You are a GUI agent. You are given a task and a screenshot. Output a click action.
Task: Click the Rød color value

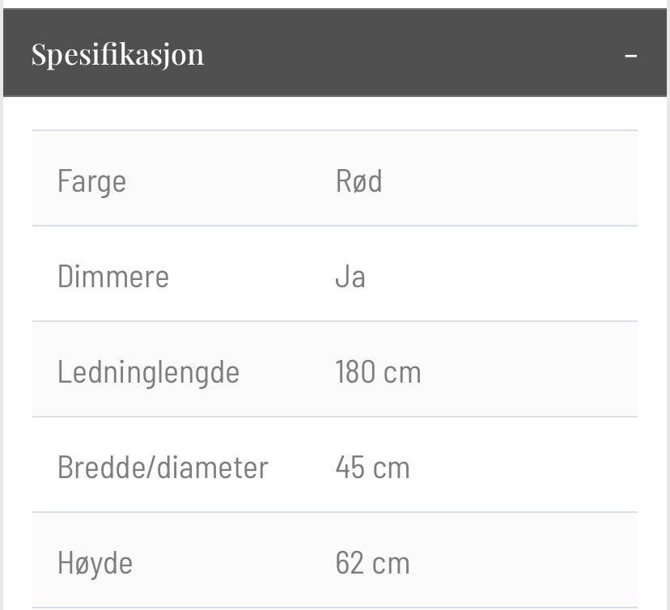358,181
